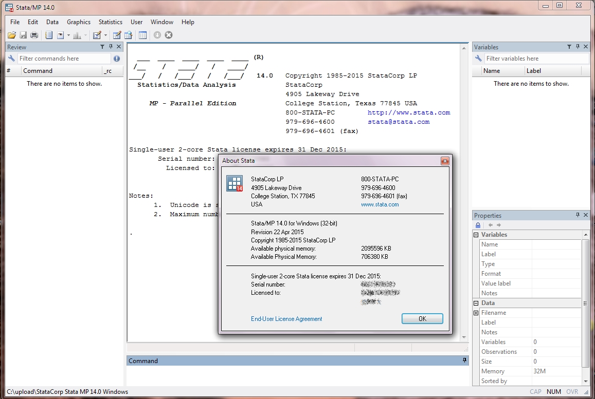
Task: Toggle the Review panel filter funnel
Action: [x=102, y=47]
